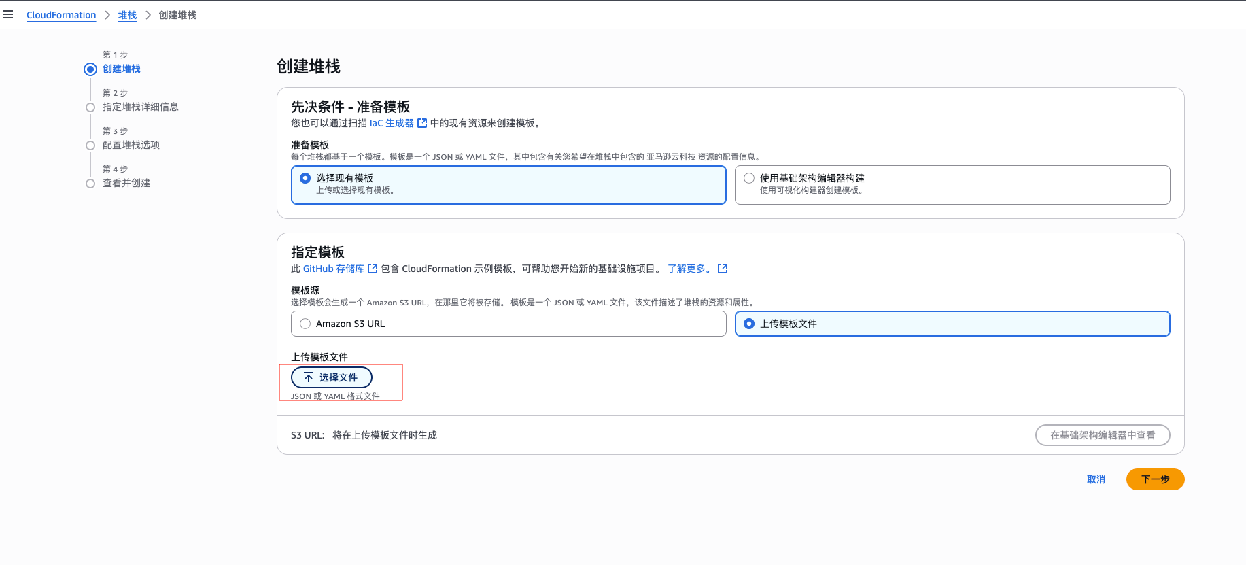
Task: Click the 将在上传模板文件时生成 text
Action: (x=385, y=435)
